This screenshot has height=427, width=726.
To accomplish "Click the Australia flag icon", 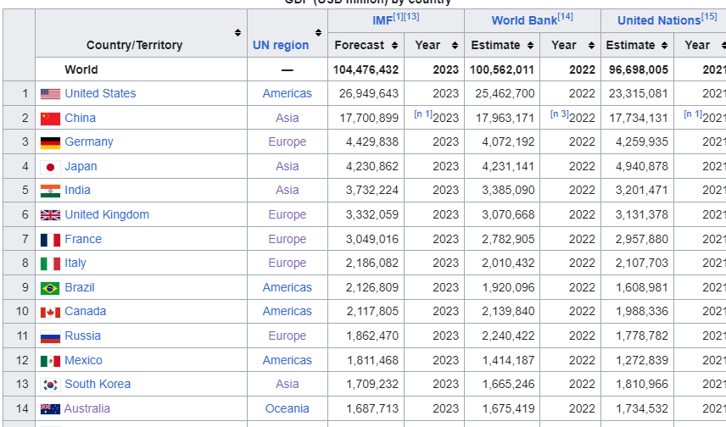I will click(50, 409).
